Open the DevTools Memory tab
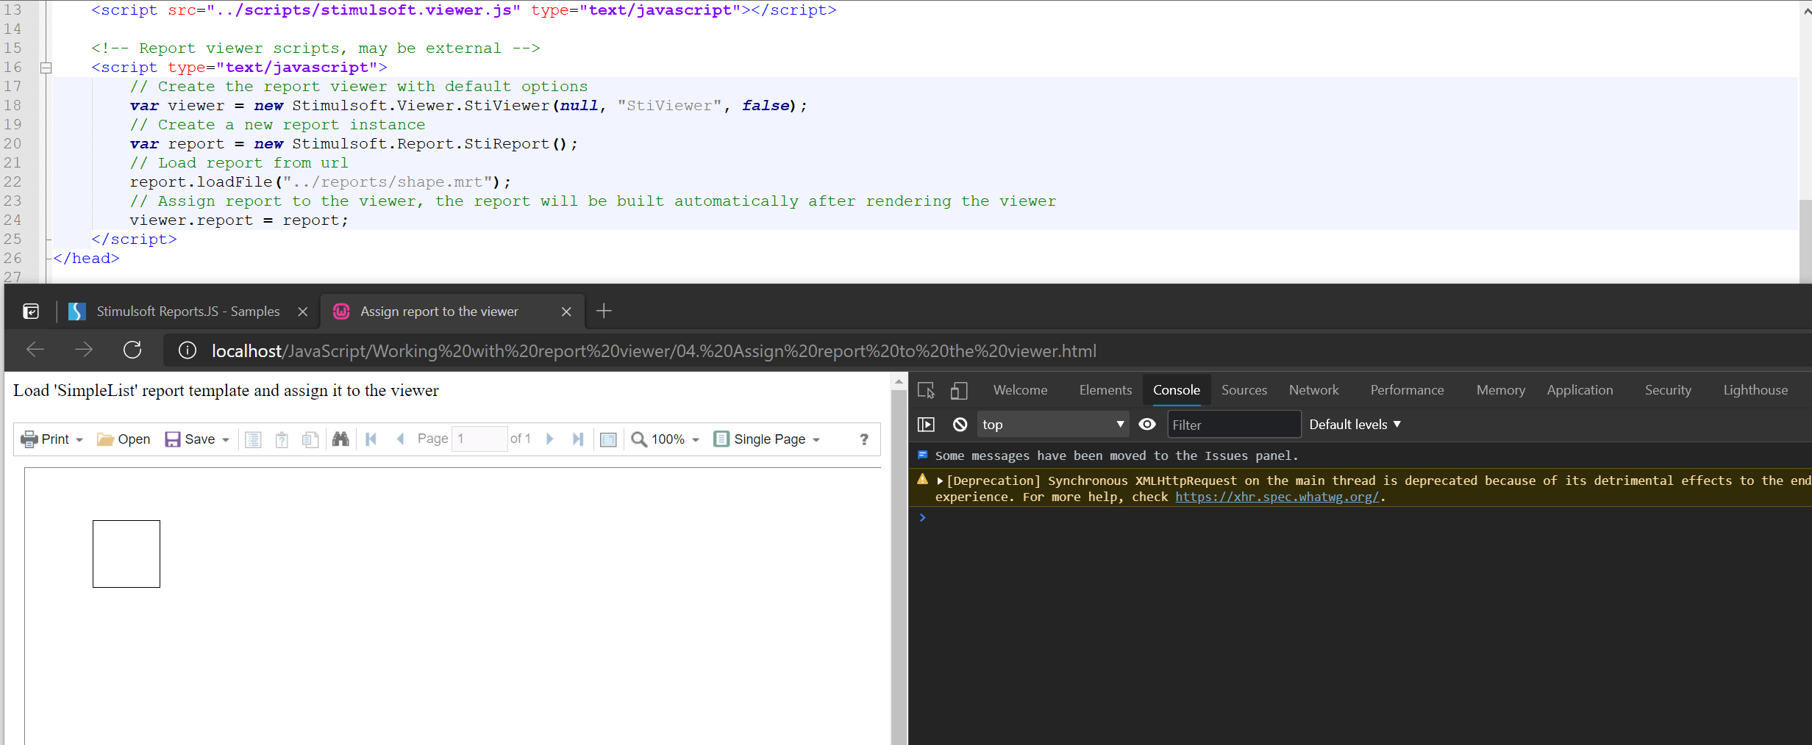 [x=1501, y=390]
